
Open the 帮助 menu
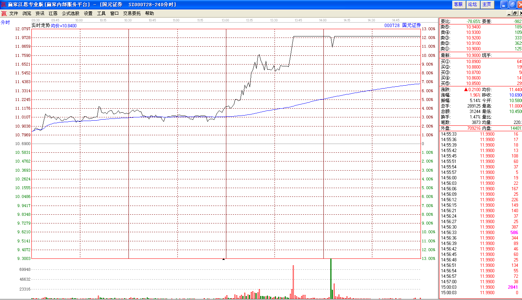click(149, 13)
